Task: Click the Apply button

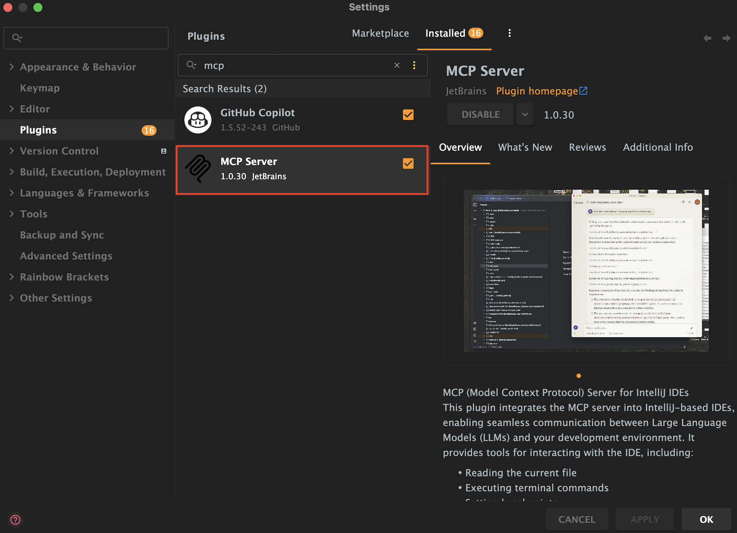Action: point(645,519)
